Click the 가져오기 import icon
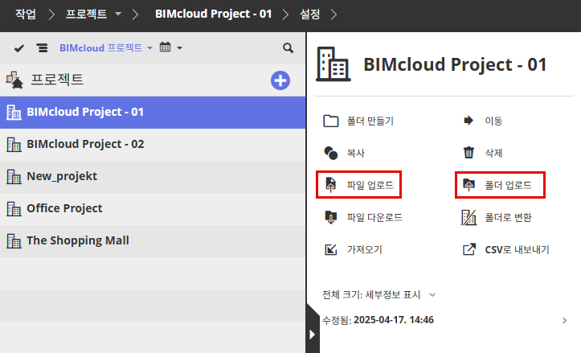581x353 pixels. point(330,249)
